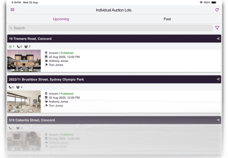This screenshot has height=158, width=228.
Task: Share the 319 Cabarita Street lot
Action: pos(218,120)
